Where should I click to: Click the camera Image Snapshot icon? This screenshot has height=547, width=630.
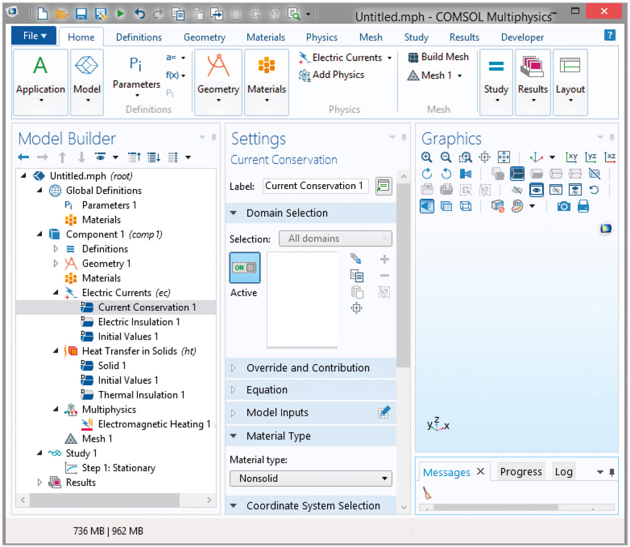click(x=564, y=206)
